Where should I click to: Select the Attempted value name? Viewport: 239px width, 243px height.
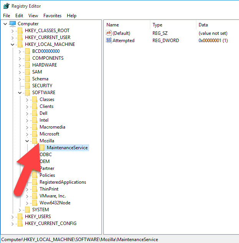pyautogui.click(x=123, y=41)
